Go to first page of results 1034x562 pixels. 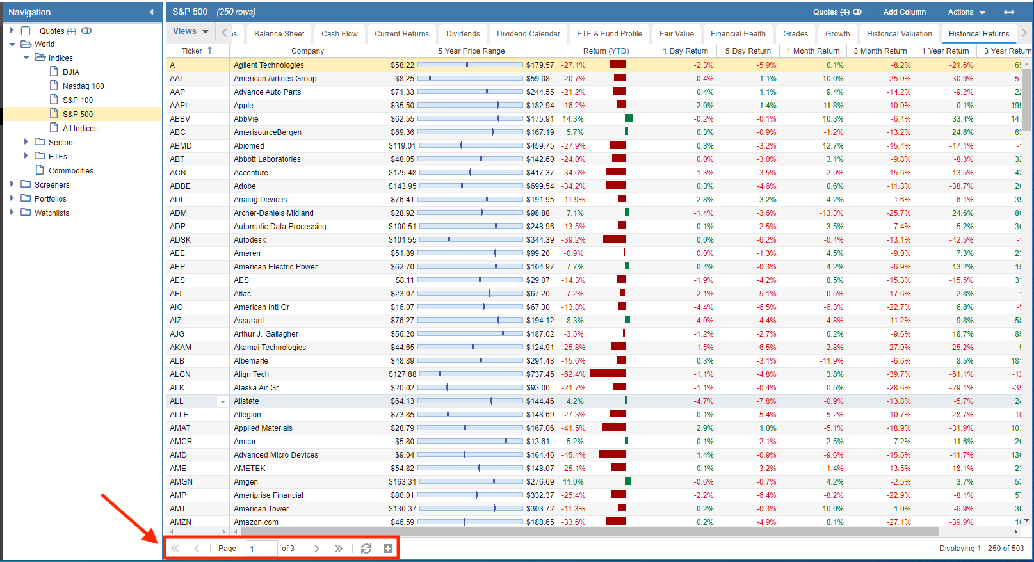[175, 549]
